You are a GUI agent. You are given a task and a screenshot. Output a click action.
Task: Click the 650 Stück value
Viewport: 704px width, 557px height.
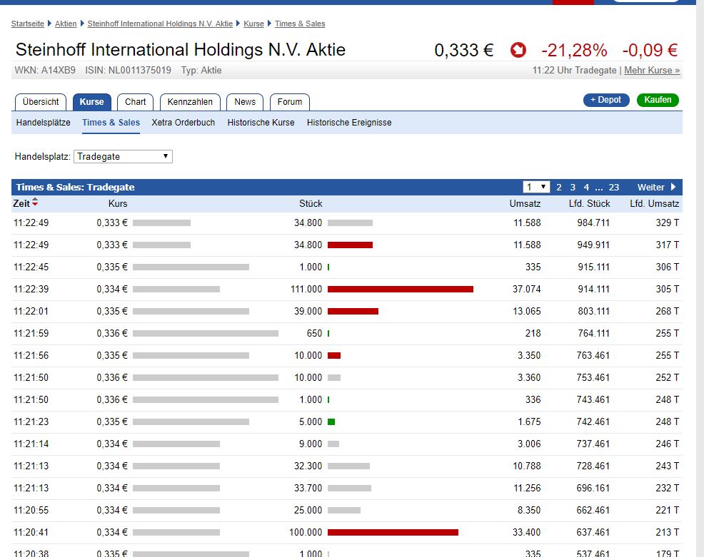pos(314,333)
